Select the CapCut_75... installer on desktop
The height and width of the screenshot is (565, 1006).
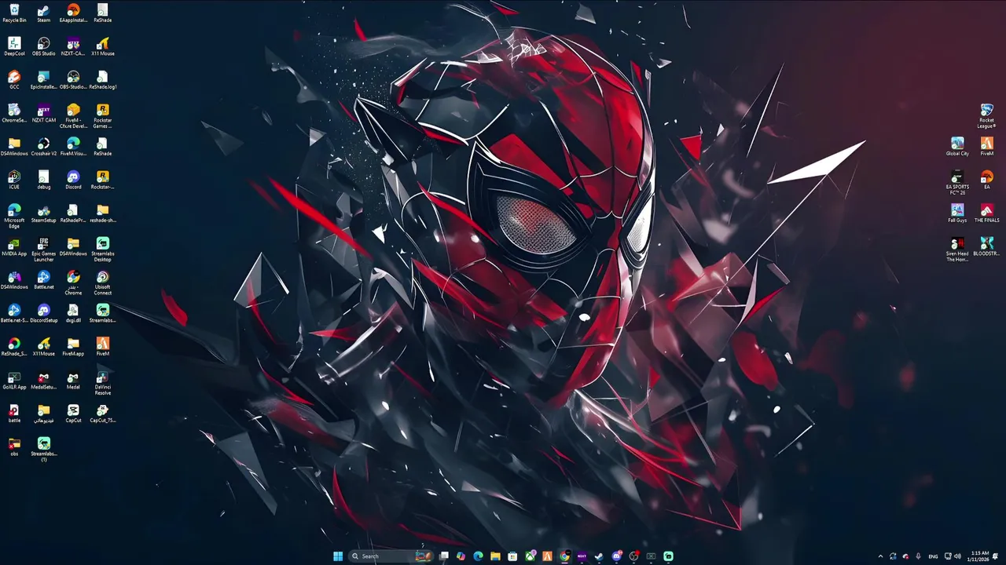(102, 414)
